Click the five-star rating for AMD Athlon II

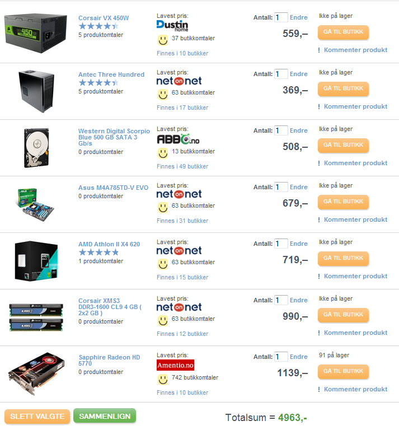[x=98, y=252]
